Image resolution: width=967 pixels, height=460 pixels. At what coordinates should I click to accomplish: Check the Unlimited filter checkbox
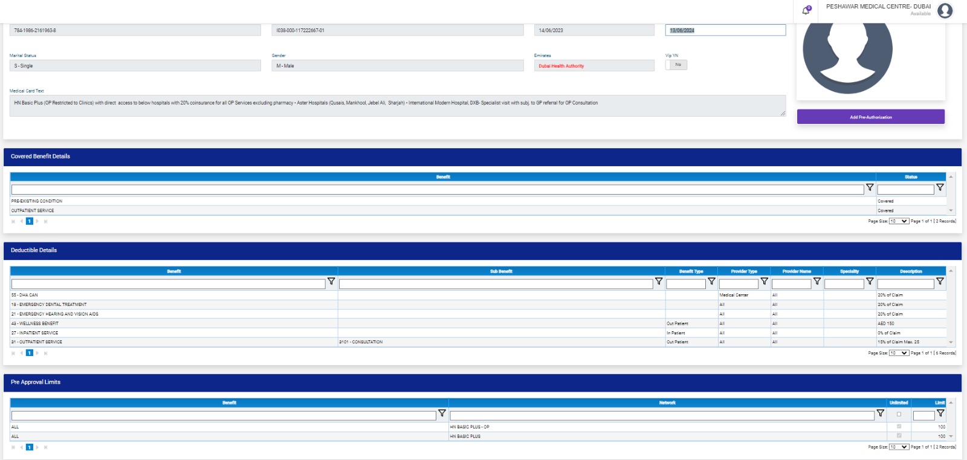(x=899, y=414)
